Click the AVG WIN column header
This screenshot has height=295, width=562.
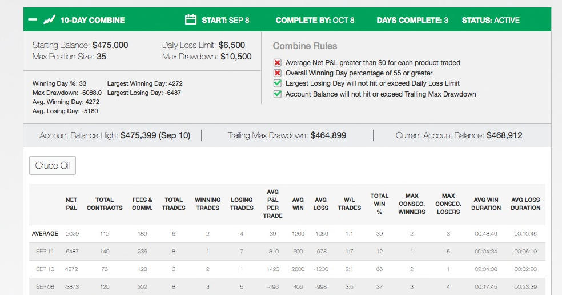(298, 204)
